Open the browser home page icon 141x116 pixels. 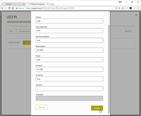coord(13,8)
